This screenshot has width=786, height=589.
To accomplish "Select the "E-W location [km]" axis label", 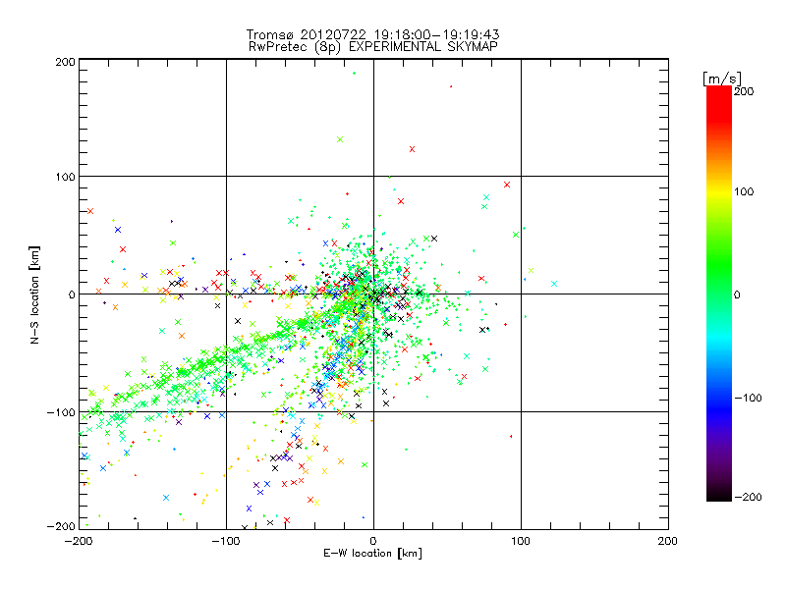I will click(x=372, y=553).
